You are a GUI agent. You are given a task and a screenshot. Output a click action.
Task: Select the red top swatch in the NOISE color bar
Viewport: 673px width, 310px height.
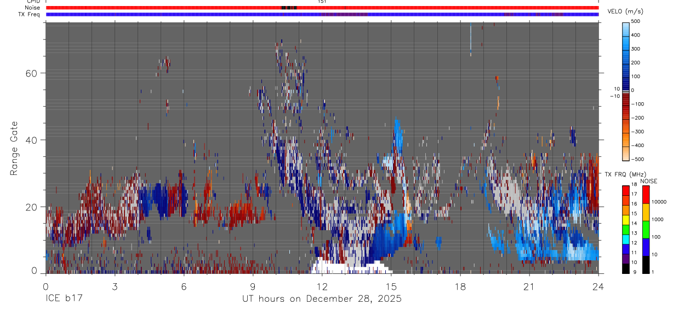646,195
